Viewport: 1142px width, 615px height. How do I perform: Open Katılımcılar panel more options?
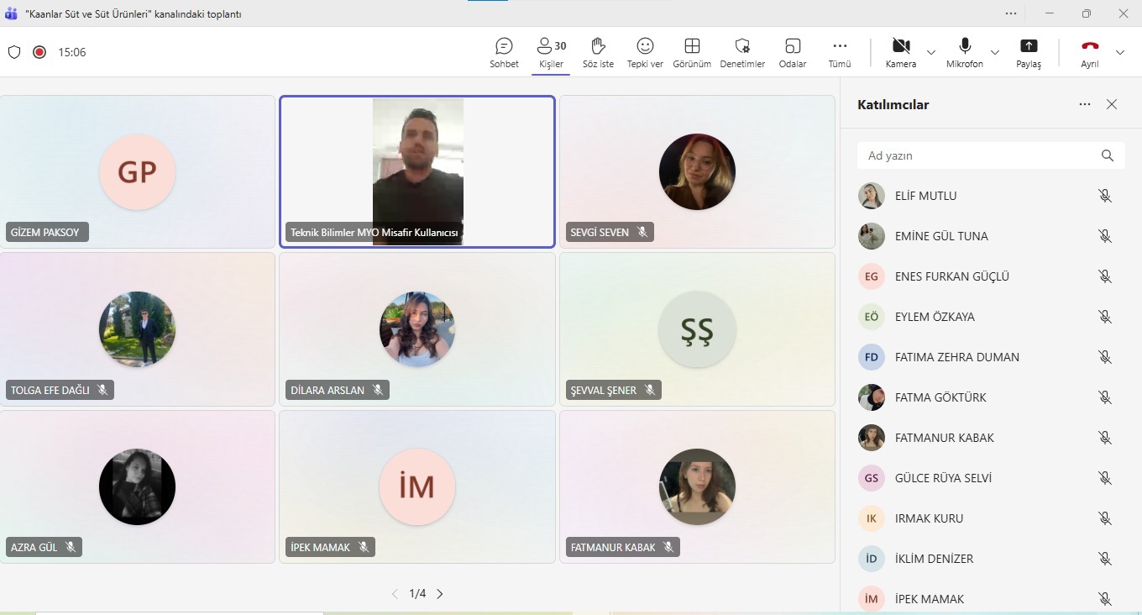coord(1085,104)
